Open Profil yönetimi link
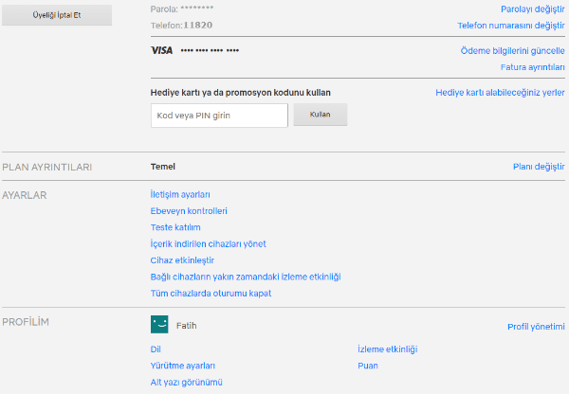 coord(536,327)
